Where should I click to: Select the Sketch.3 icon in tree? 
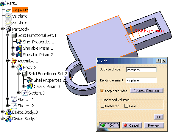24,93
